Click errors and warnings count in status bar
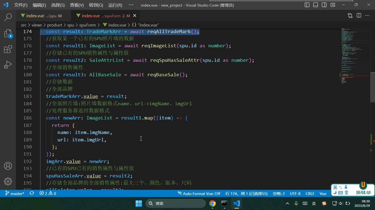The image size is (375, 210). [48, 193]
